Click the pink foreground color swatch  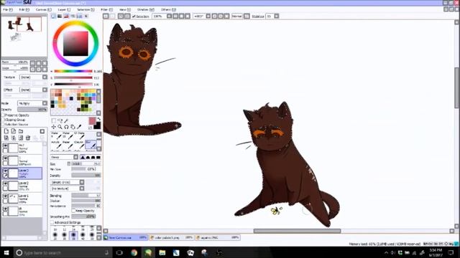pos(92,120)
